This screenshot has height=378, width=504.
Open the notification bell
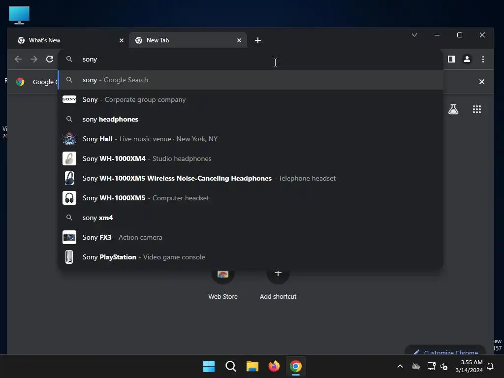click(x=491, y=366)
